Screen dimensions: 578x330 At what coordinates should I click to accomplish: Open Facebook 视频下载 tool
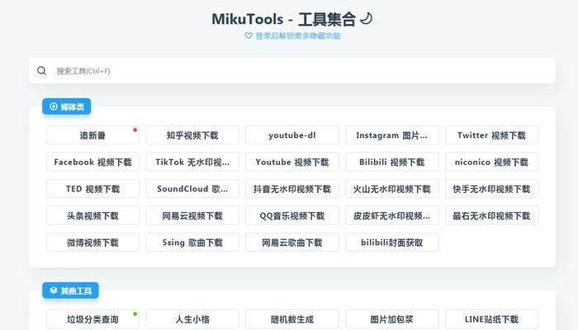92,162
